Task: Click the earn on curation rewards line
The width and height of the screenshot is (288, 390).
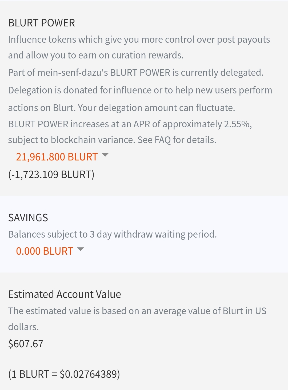Action: (x=96, y=55)
